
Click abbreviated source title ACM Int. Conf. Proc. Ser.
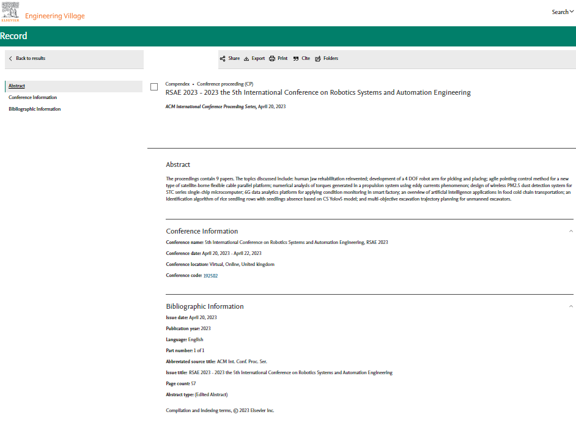(x=216, y=361)
